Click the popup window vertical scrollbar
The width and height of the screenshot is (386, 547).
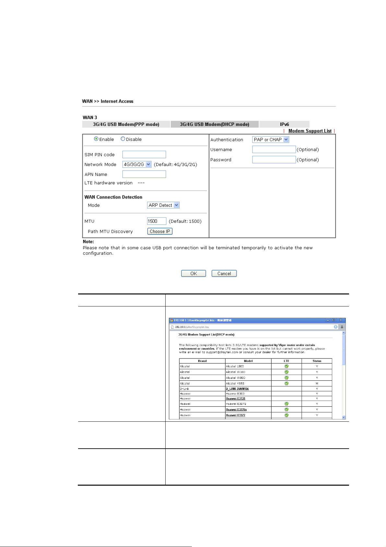pos(344,375)
